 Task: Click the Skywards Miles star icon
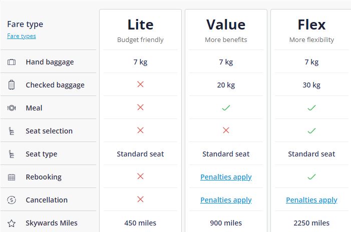click(12, 223)
